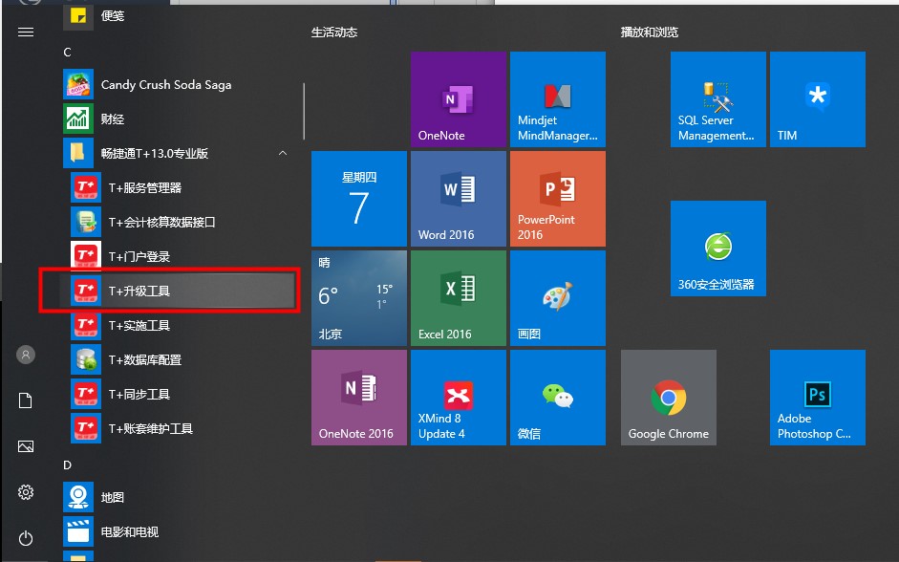The width and height of the screenshot is (899, 562).
Task: Open the user account icon
Action: click(x=26, y=355)
